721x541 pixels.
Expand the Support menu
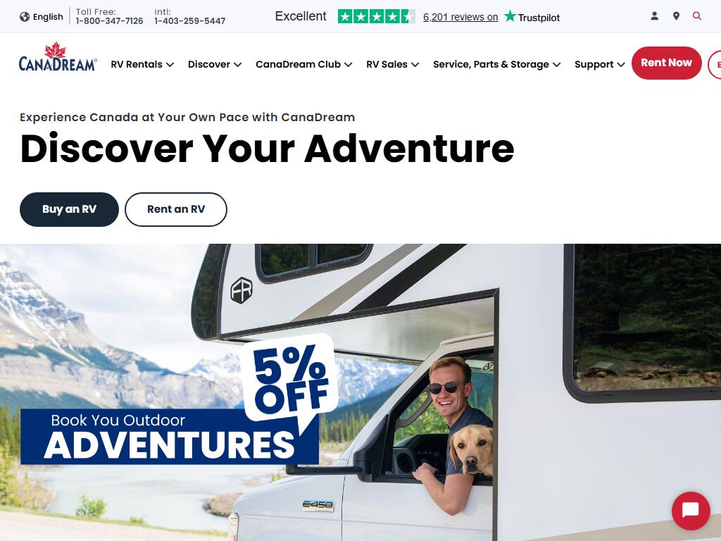pos(600,64)
